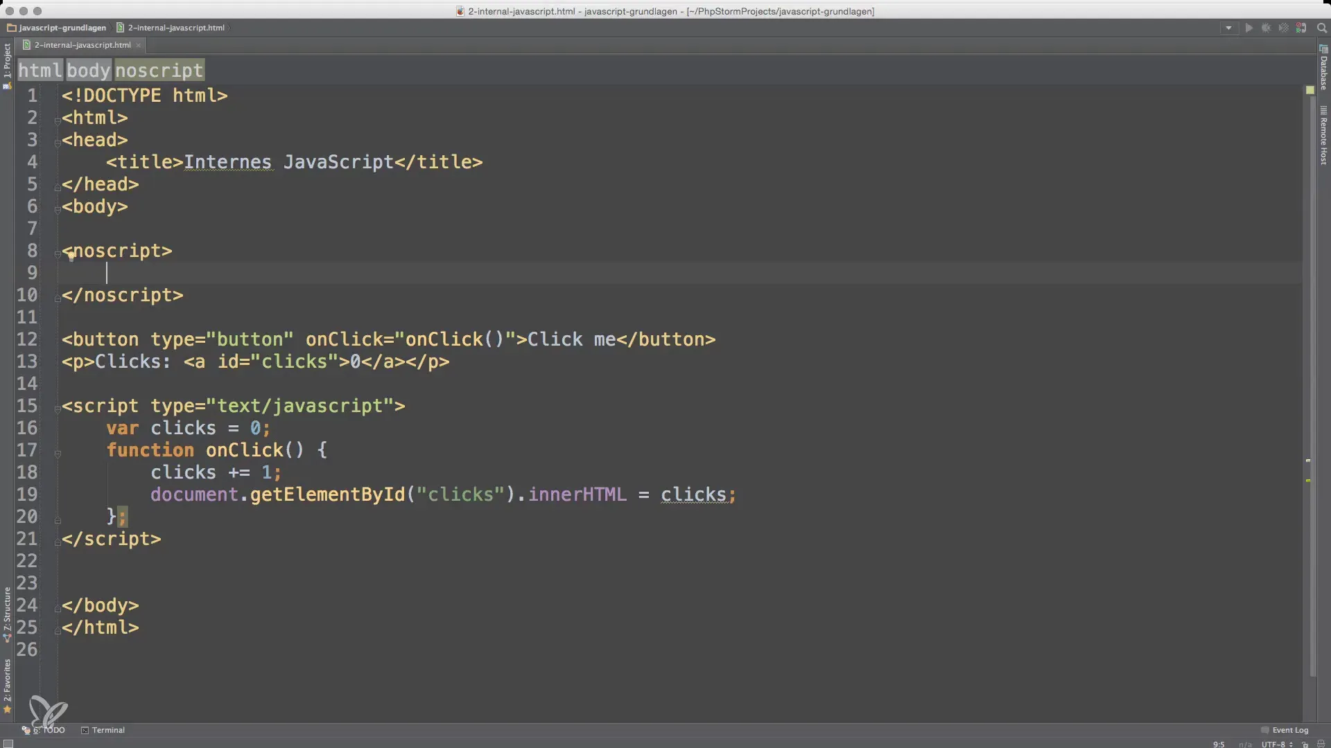Open the Event Log
Viewport: 1331px width, 748px height.
tap(1285, 730)
